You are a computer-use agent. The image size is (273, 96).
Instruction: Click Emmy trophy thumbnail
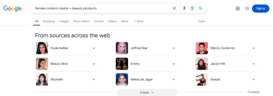[x=122, y=64]
